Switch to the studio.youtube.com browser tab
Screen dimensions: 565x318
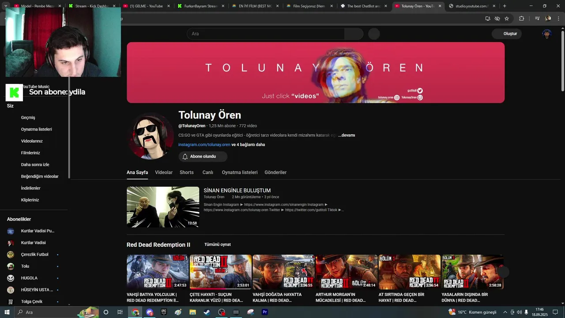pos(471,6)
